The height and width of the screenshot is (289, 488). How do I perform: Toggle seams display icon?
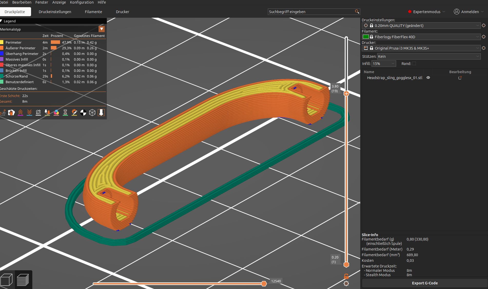(x=38, y=112)
